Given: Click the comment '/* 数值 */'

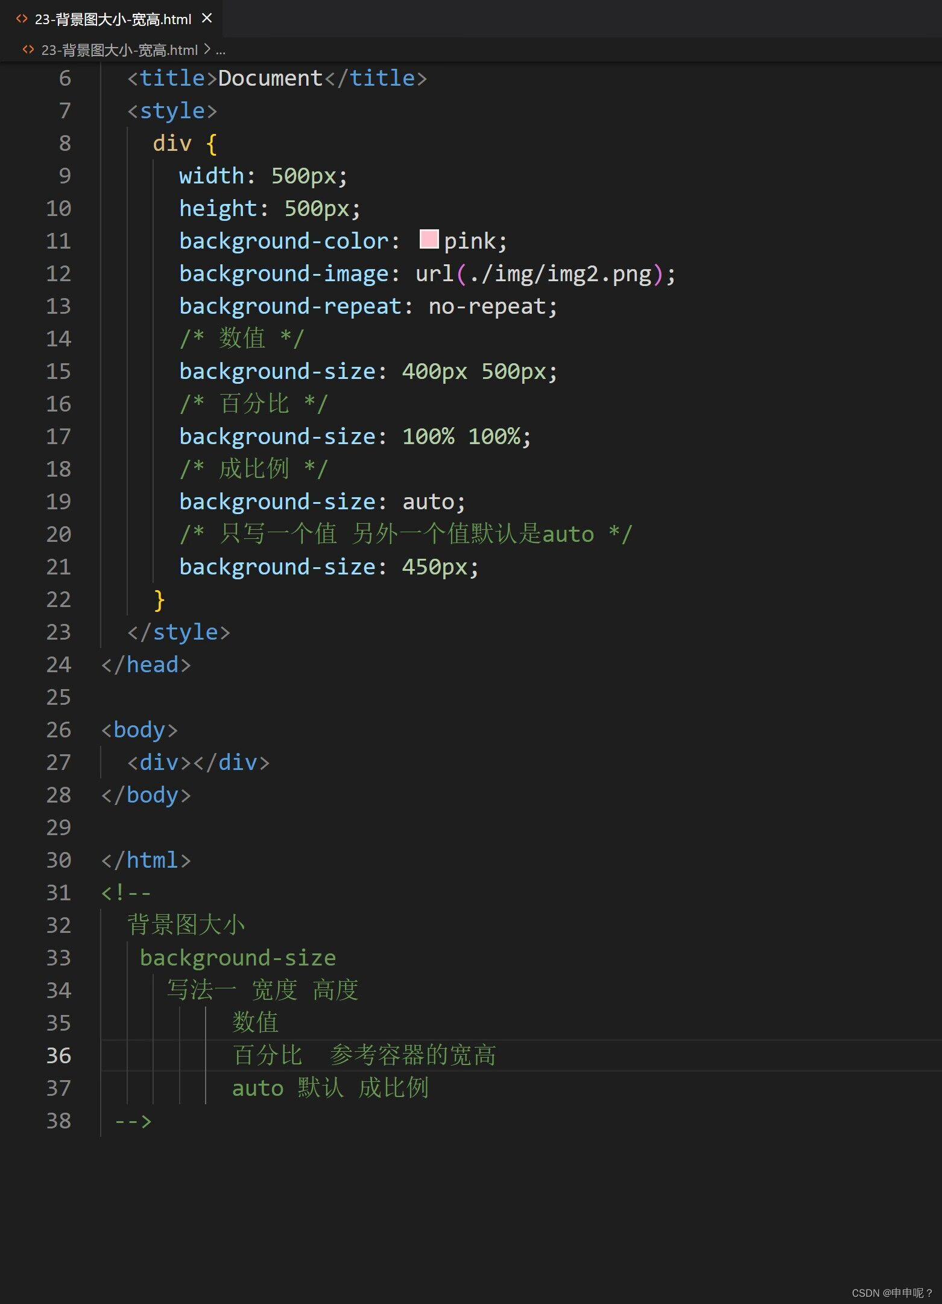Looking at the screenshot, I should (241, 339).
